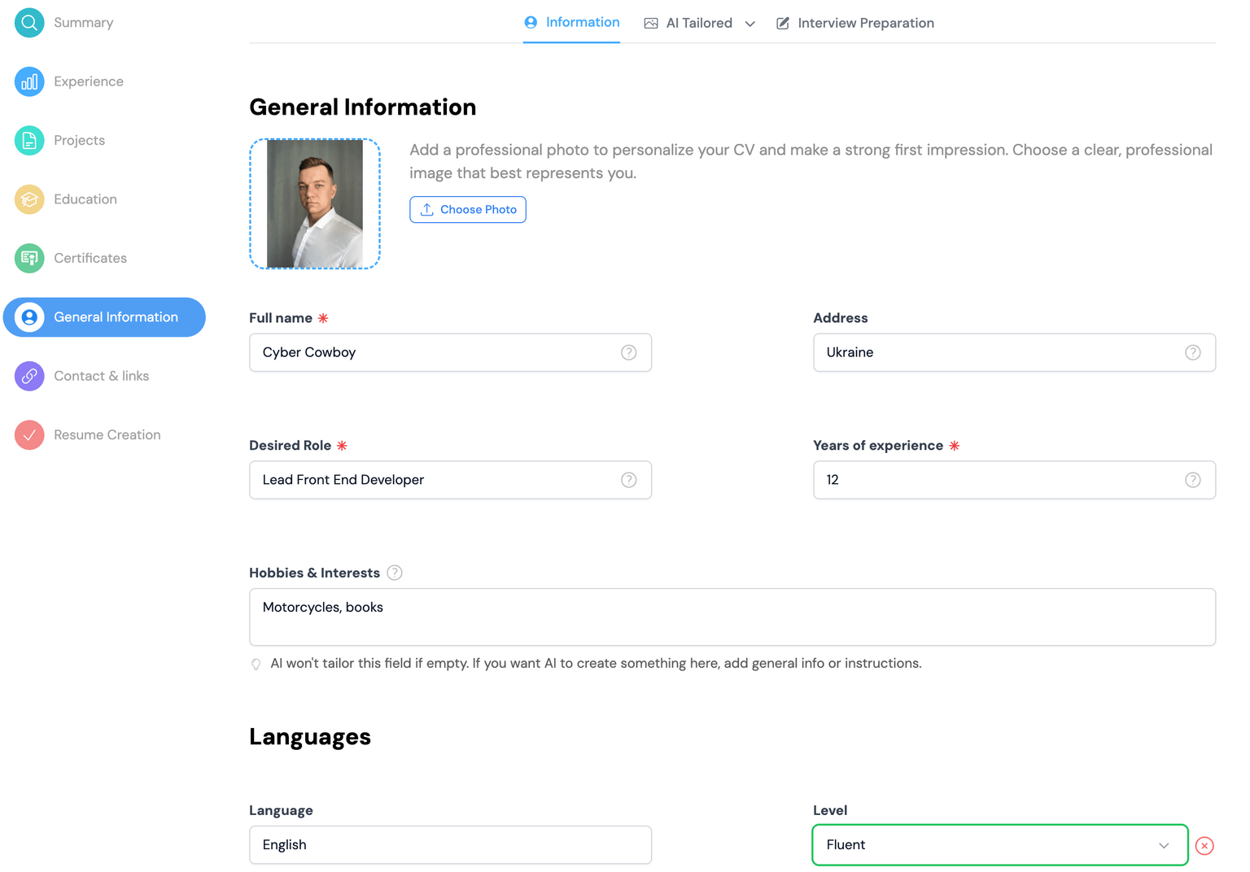Click help icon in Desired Role field

[x=629, y=480]
